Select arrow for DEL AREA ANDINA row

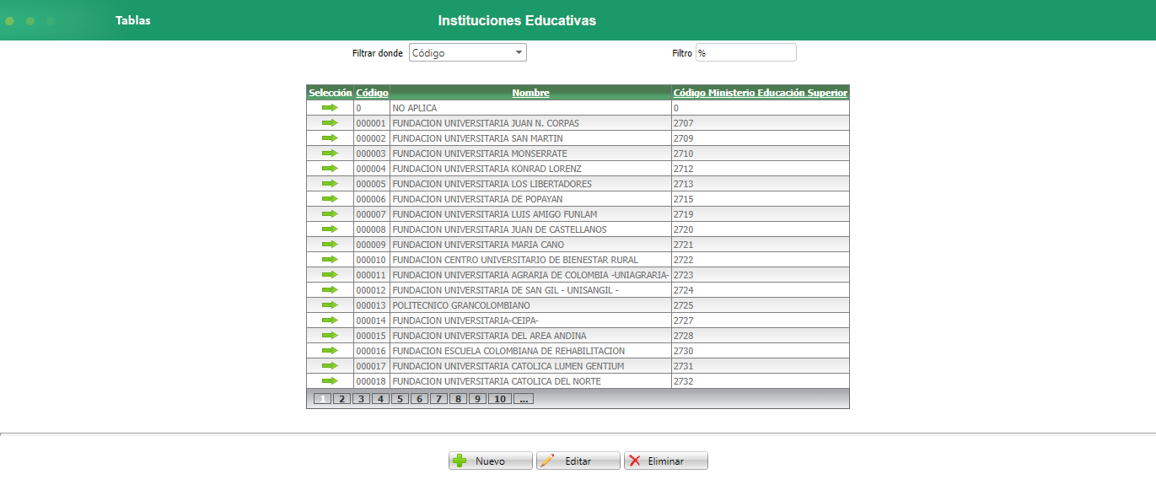(330, 336)
